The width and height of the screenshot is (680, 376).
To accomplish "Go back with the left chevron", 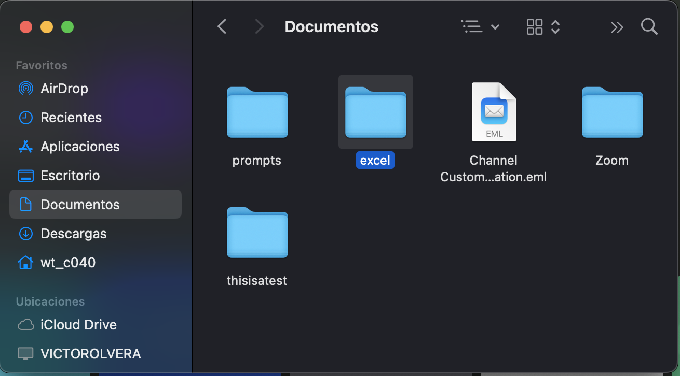I will (222, 26).
